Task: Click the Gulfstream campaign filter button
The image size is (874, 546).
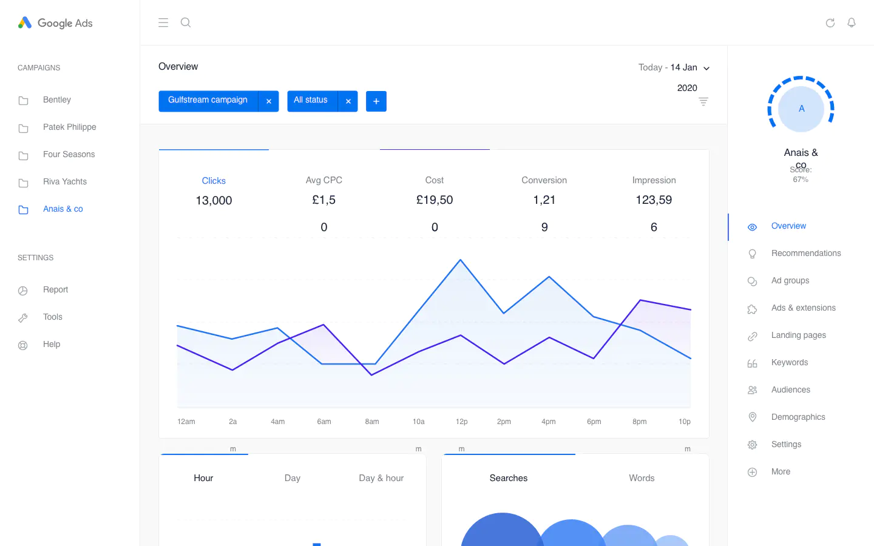Action: pyautogui.click(x=208, y=101)
